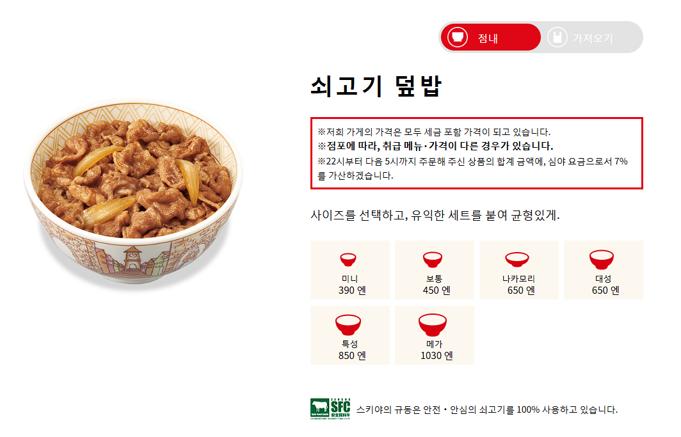
Task: Select the 대성 size bowl icon
Action: click(x=602, y=259)
